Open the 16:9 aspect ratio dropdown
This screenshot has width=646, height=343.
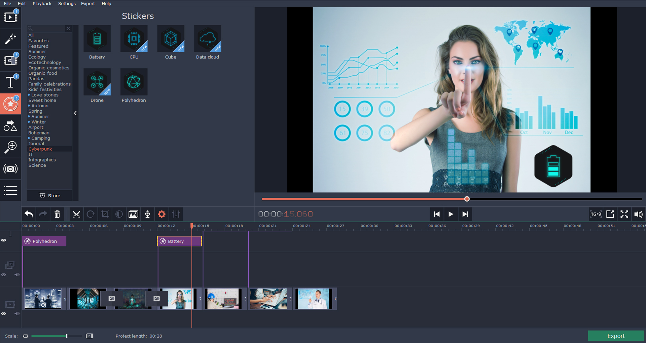click(x=596, y=214)
